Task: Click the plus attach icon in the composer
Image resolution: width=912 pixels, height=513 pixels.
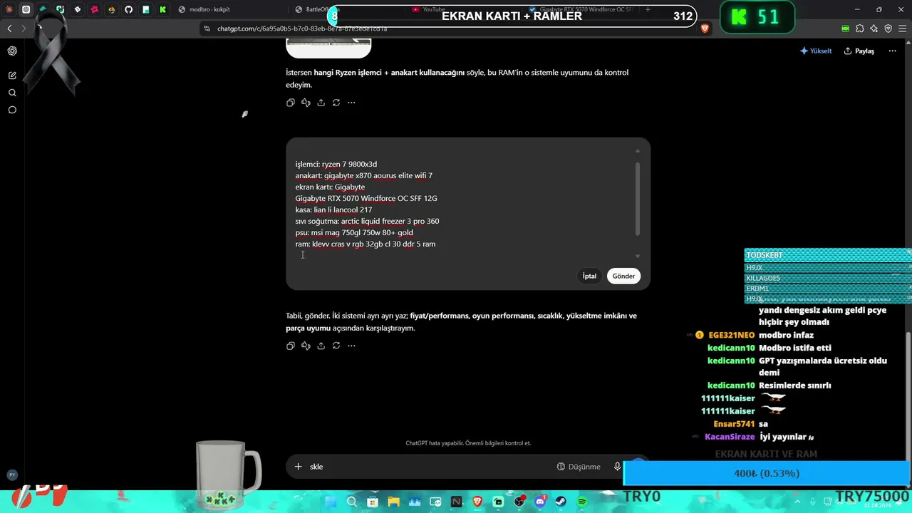Action: pyautogui.click(x=298, y=467)
